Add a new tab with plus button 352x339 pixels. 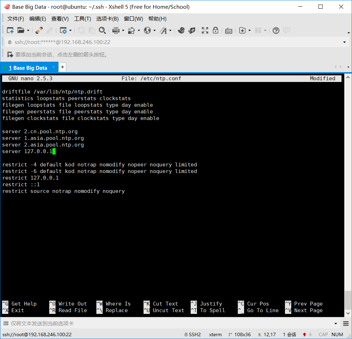(63, 67)
